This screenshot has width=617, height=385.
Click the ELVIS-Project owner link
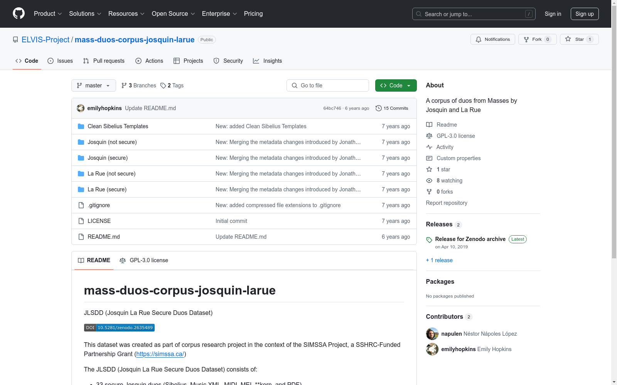(x=46, y=40)
